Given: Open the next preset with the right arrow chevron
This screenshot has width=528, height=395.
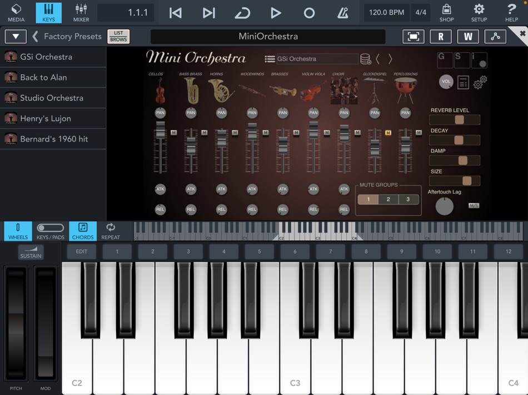Looking at the screenshot, I should [391, 58].
